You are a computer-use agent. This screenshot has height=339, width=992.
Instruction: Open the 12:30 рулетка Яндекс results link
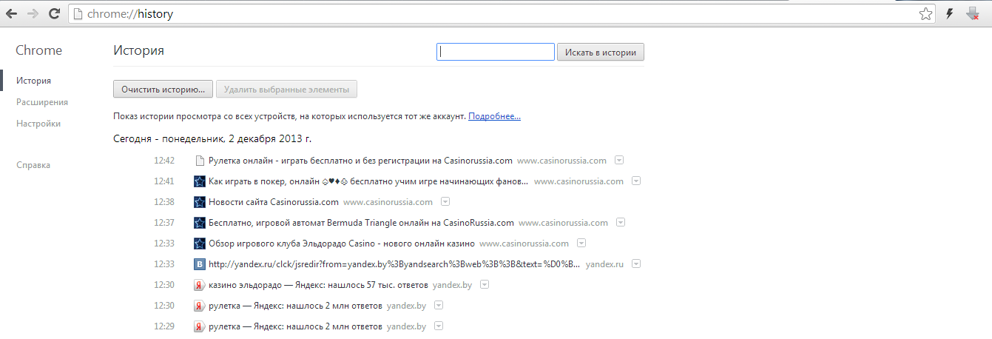pos(295,306)
